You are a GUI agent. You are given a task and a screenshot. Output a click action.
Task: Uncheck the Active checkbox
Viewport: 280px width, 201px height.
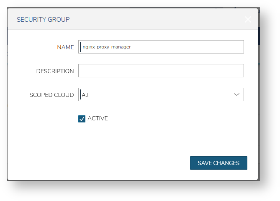[82, 119]
